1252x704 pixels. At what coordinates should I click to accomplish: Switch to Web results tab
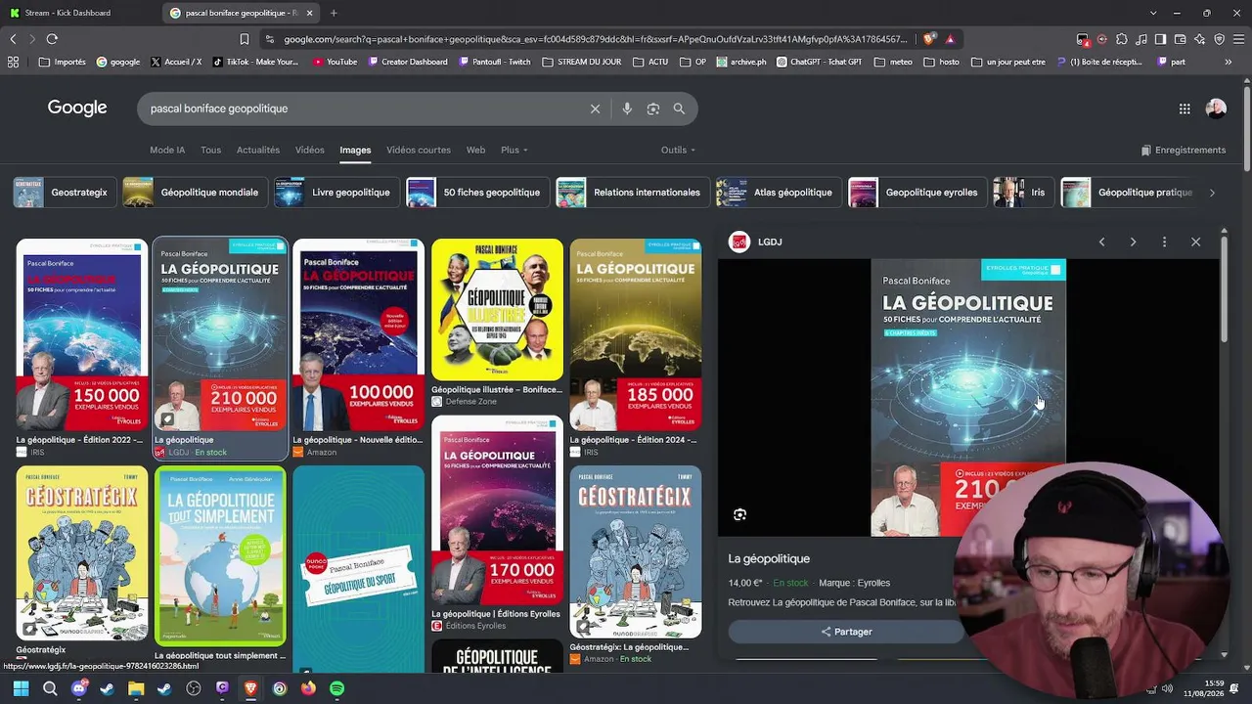click(475, 150)
